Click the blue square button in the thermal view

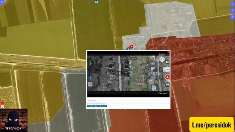[x=90, y=78]
